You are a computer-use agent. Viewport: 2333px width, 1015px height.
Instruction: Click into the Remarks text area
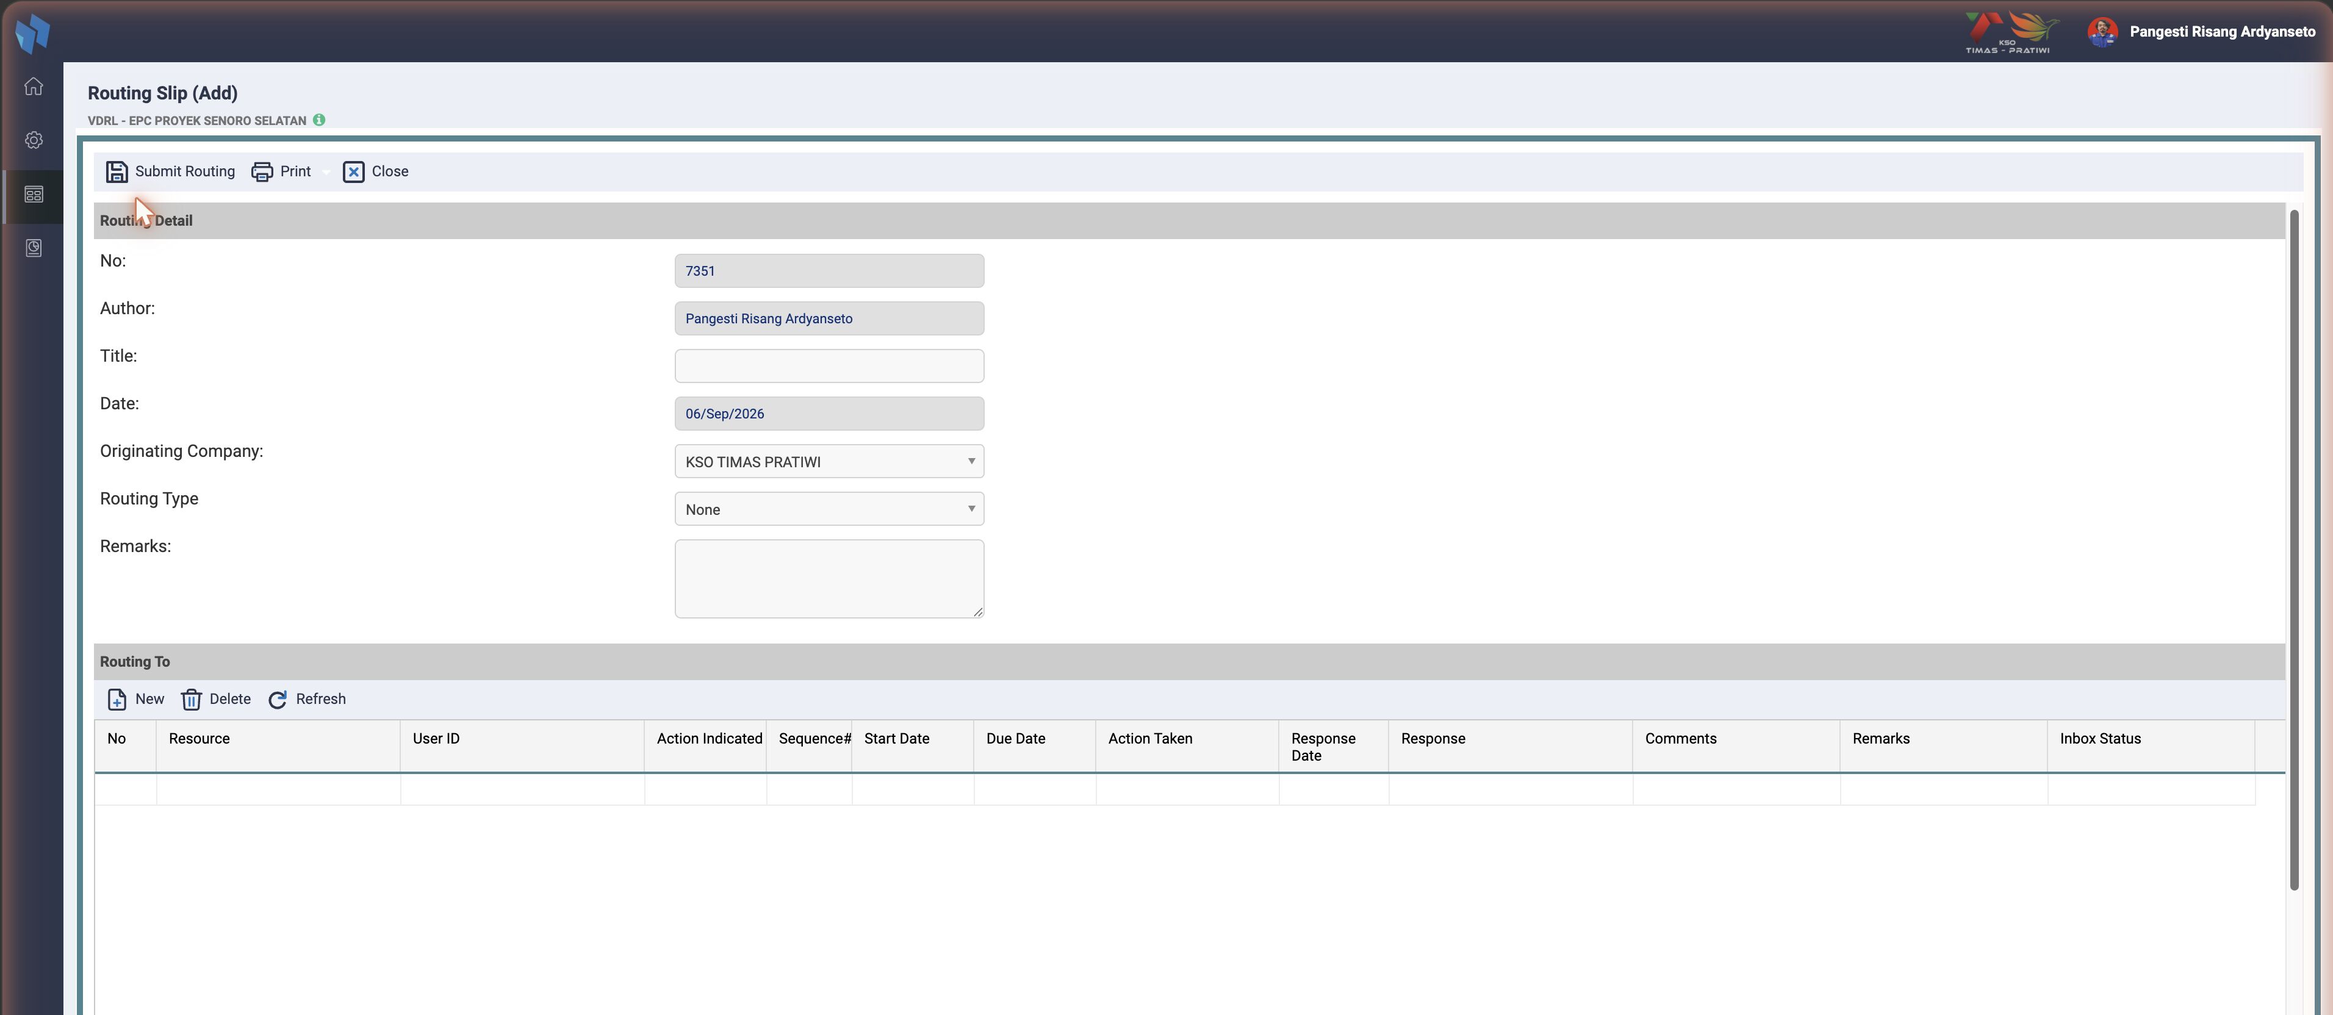click(x=829, y=579)
